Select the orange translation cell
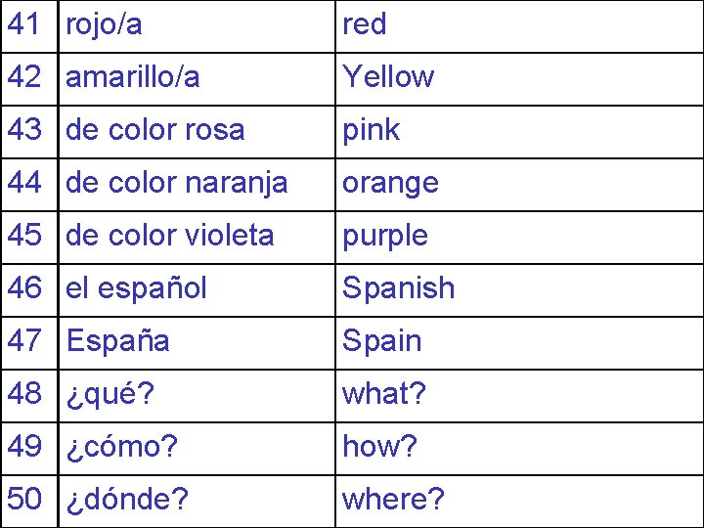 click(x=519, y=185)
